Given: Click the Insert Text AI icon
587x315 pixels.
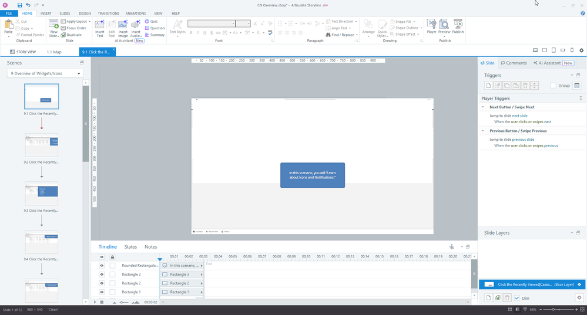Looking at the screenshot, I should coord(99,28).
